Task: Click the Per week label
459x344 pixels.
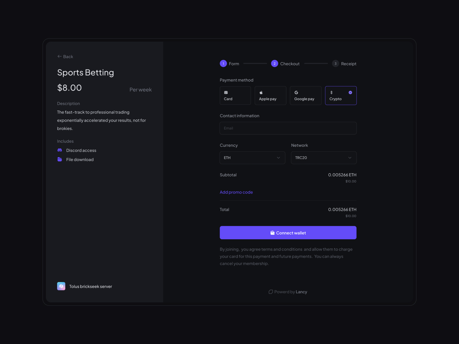Action: [141, 90]
